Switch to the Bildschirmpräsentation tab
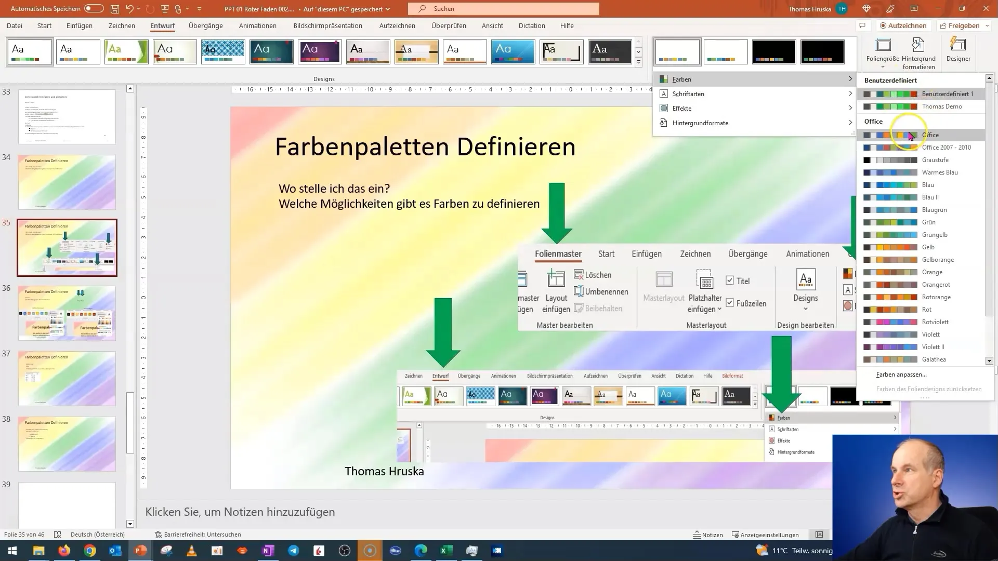The height and width of the screenshot is (561, 998). coord(328,25)
